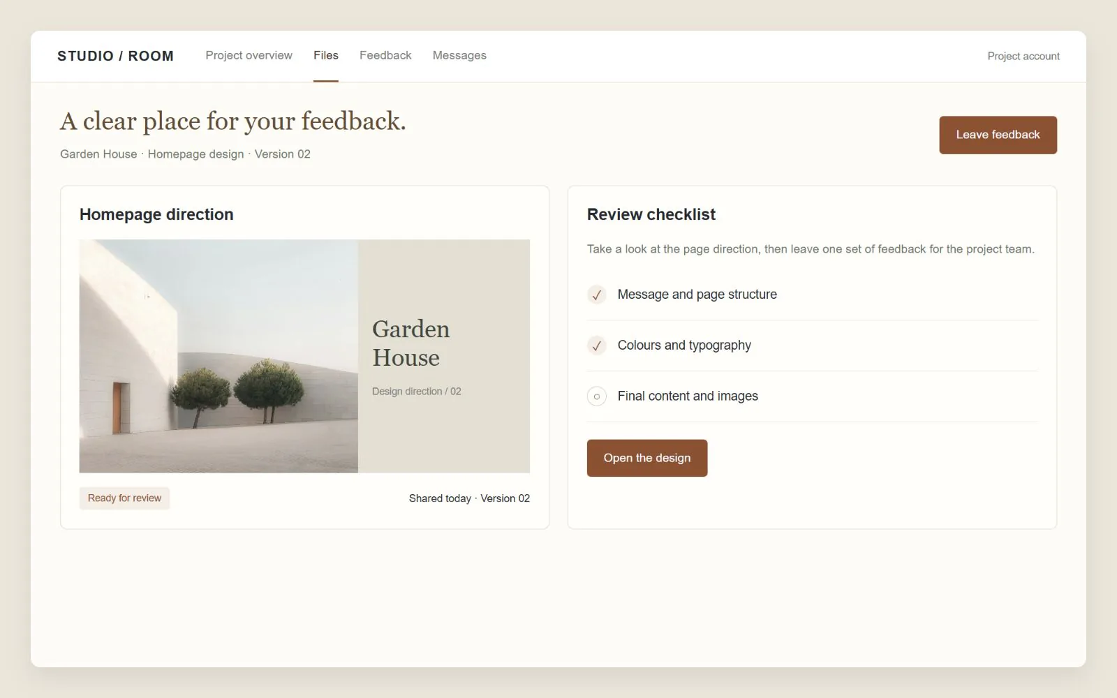Click the checklist instruction paragraph text
Screen dimensions: 1117x698
coord(811,249)
